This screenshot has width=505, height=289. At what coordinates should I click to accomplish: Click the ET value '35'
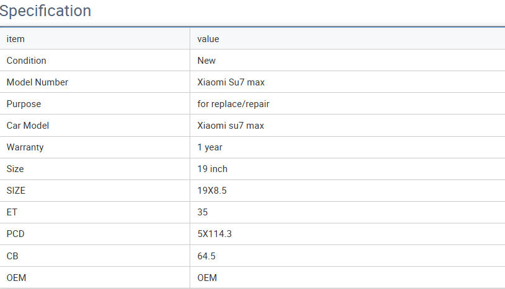point(203,212)
